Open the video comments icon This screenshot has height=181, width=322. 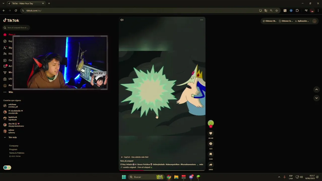tap(211, 144)
